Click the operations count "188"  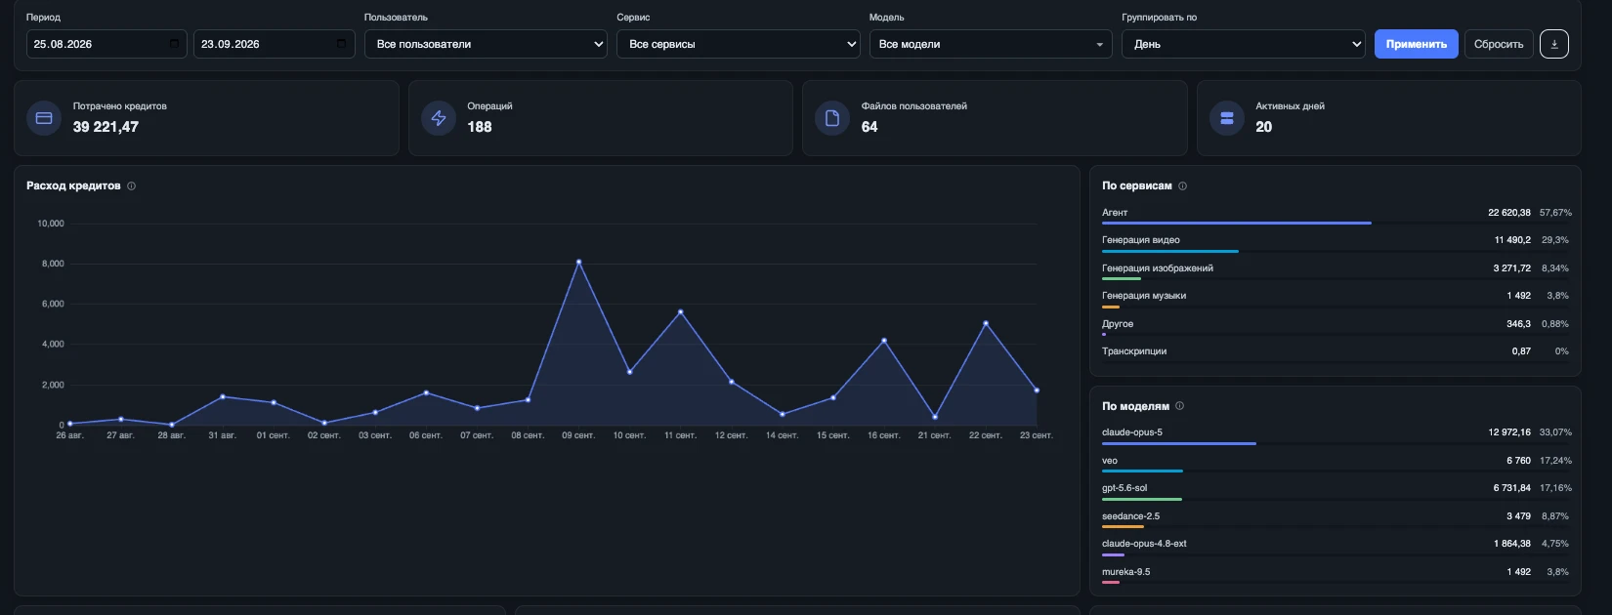click(x=480, y=127)
